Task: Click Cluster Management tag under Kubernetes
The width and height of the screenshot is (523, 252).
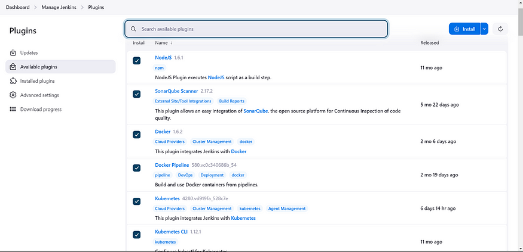Action: pos(212,209)
